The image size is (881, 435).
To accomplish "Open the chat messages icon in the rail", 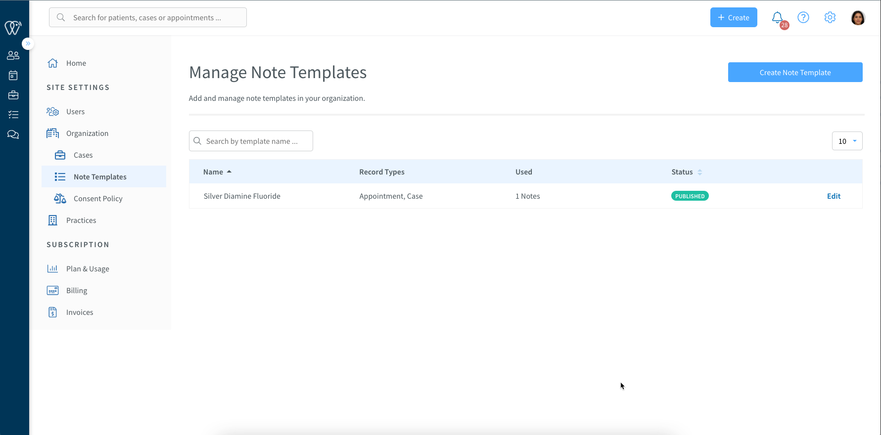I will tap(13, 134).
